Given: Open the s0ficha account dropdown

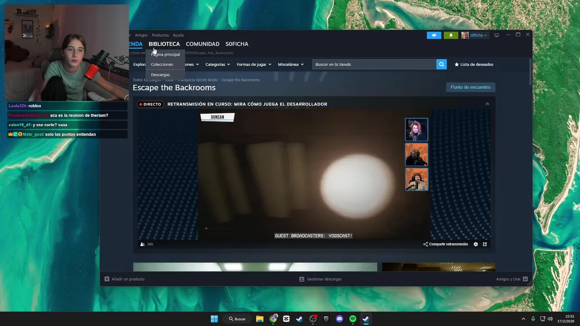Looking at the screenshot, I should tap(478, 35).
